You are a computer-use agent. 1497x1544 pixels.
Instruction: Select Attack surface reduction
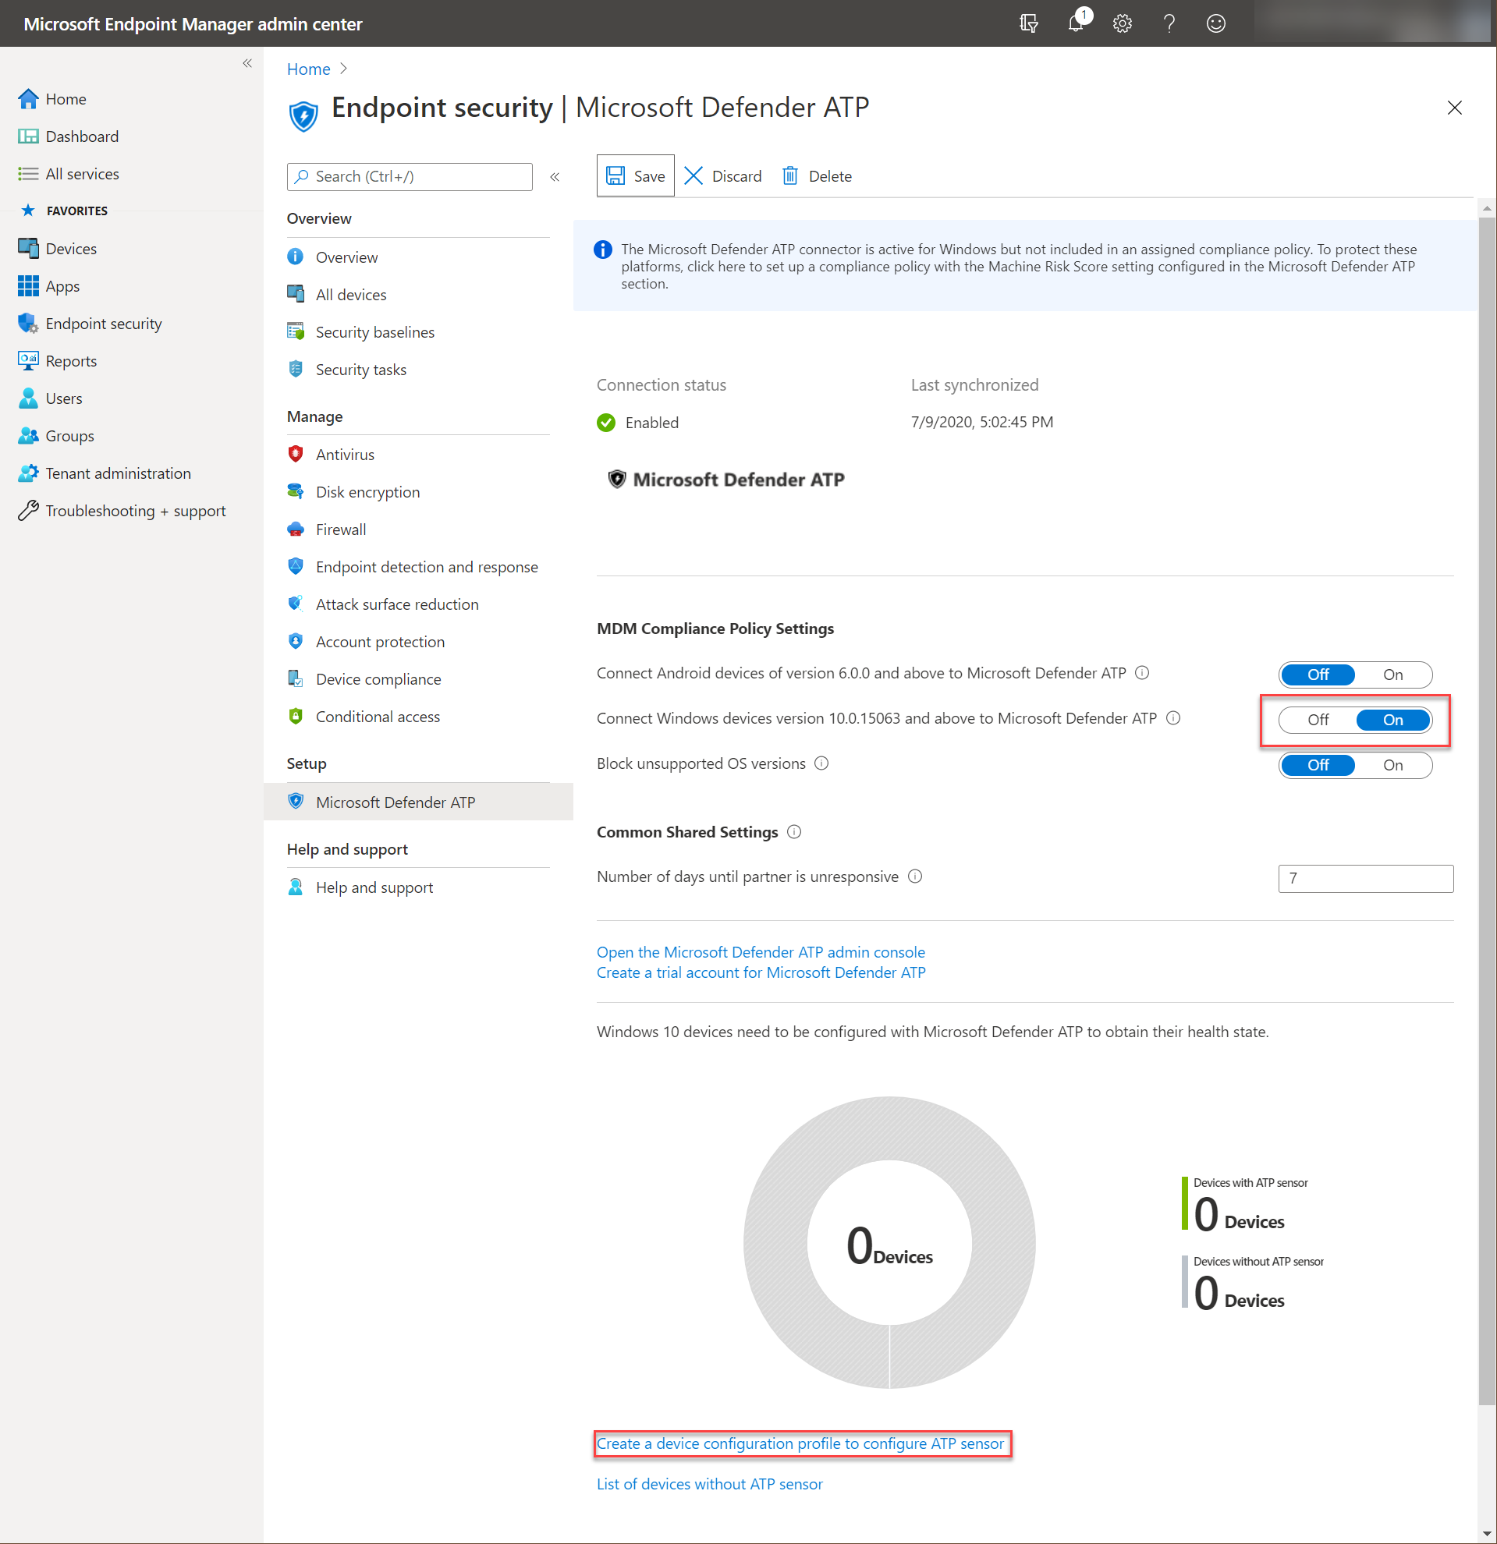point(396,604)
